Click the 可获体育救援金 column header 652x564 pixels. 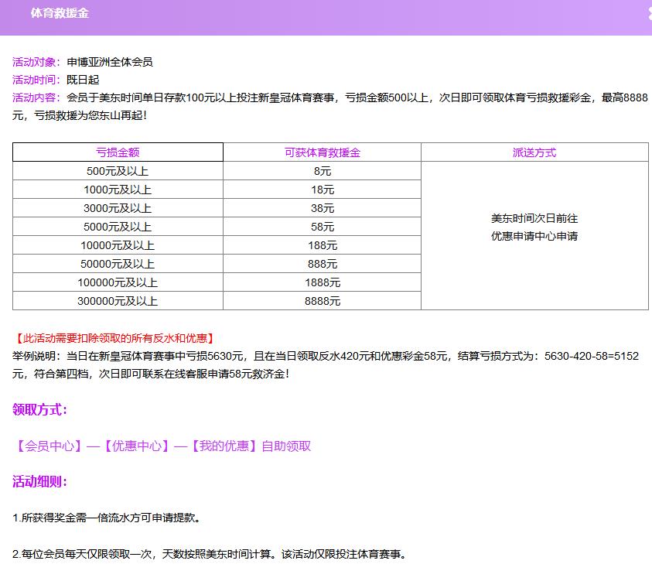point(322,152)
